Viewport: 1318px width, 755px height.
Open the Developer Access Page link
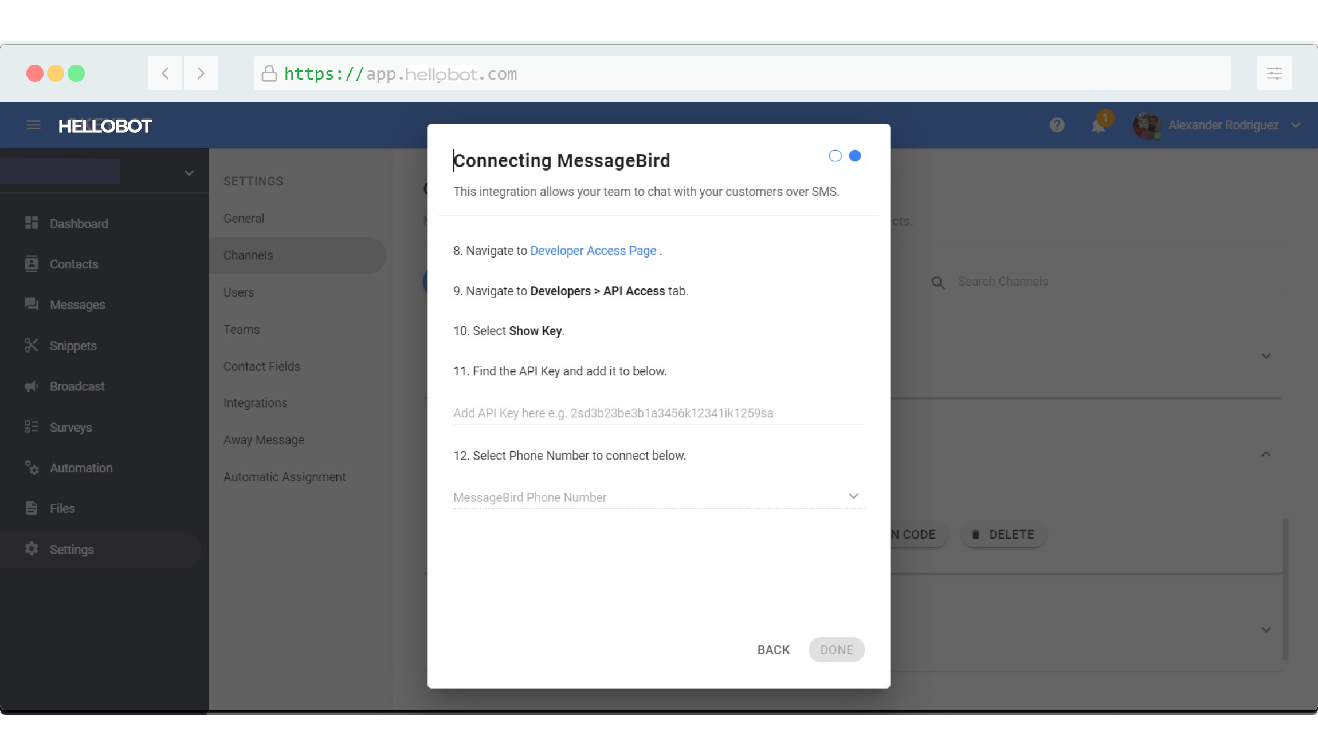(x=593, y=251)
